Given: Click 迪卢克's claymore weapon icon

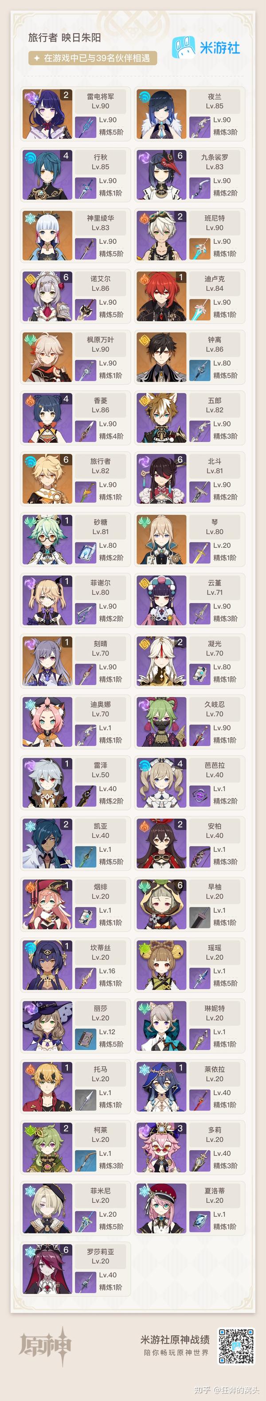Looking at the screenshot, I should pos(199,308).
